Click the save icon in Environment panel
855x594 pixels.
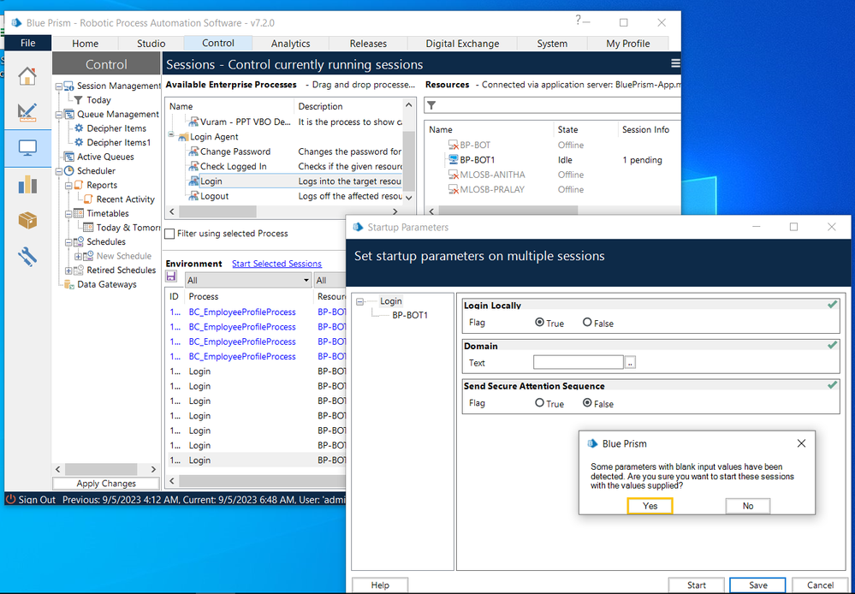171,277
